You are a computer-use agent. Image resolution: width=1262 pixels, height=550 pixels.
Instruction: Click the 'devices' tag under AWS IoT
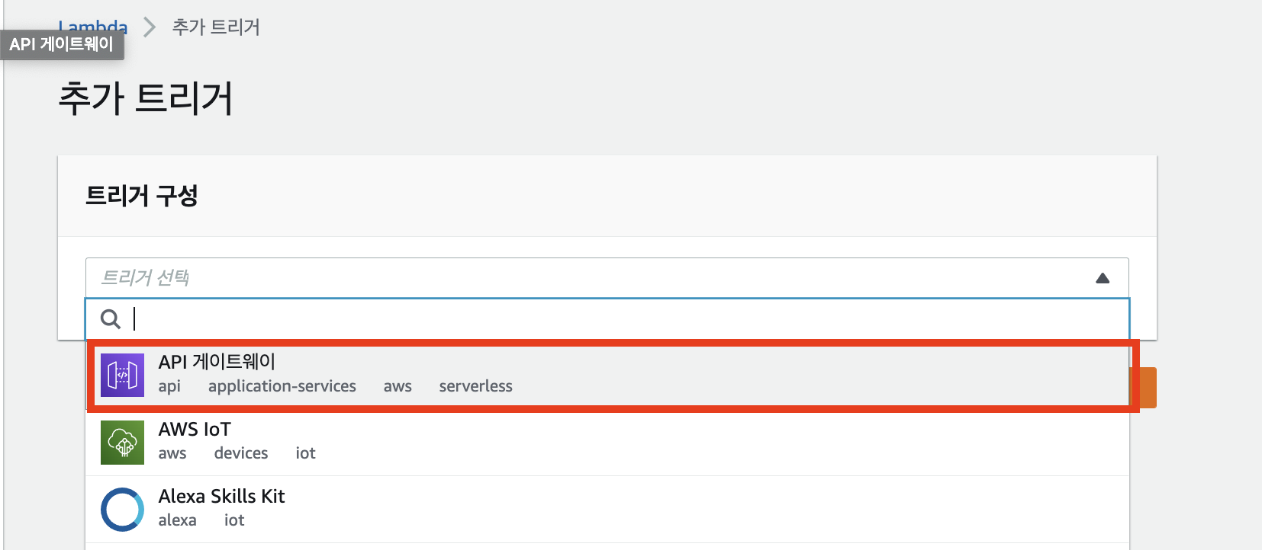pos(241,453)
